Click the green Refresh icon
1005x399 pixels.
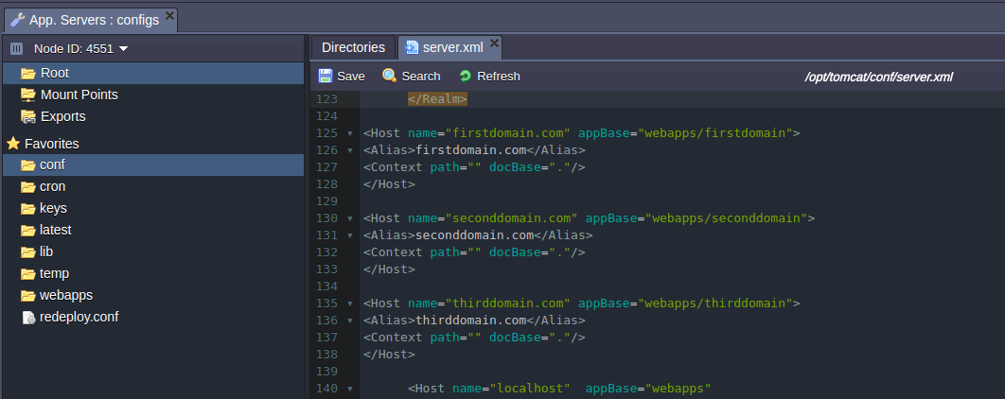pyautogui.click(x=466, y=77)
